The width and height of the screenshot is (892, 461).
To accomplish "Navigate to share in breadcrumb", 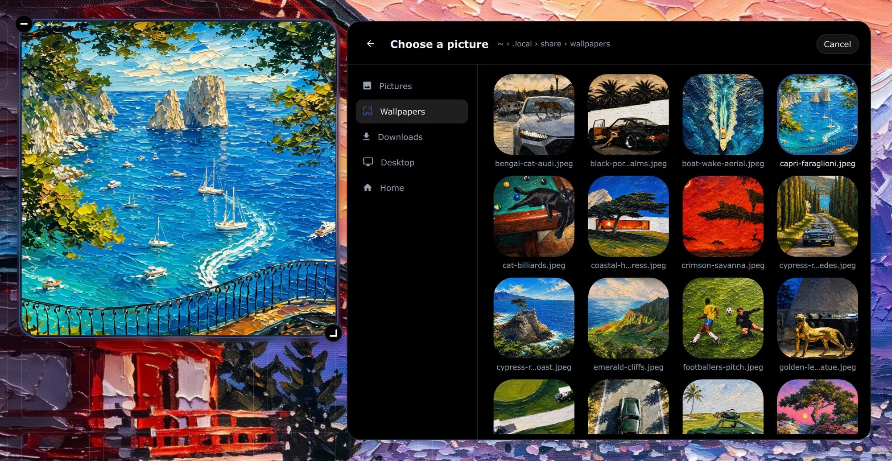I will point(551,44).
